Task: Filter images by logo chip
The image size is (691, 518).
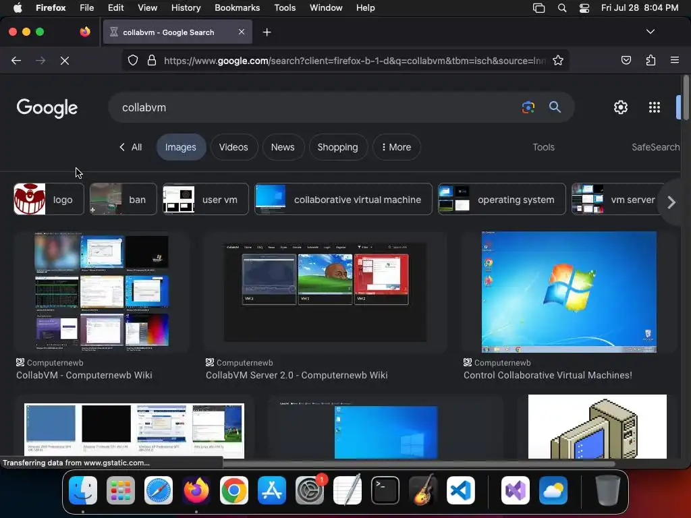Action: [49, 199]
